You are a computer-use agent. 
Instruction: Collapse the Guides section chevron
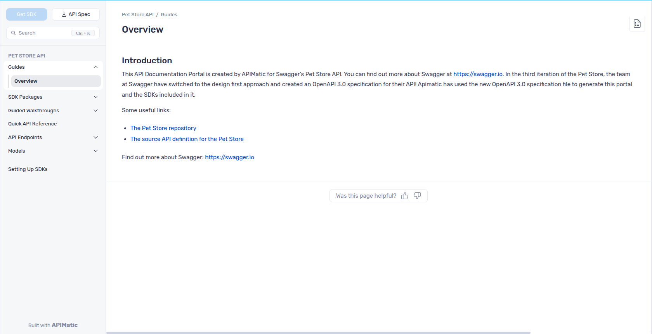[95, 67]
